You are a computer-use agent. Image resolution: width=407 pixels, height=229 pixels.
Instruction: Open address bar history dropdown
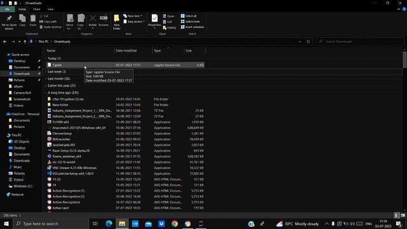click(x=300, y=41)
